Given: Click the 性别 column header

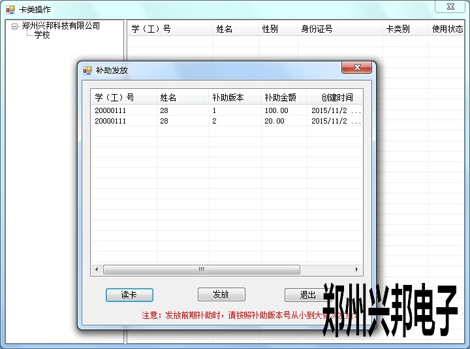Looking at the screenshot, I should [270, 29].
